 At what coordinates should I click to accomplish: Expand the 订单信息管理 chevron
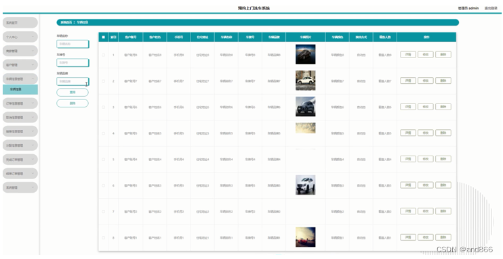[x=33, y=103]
